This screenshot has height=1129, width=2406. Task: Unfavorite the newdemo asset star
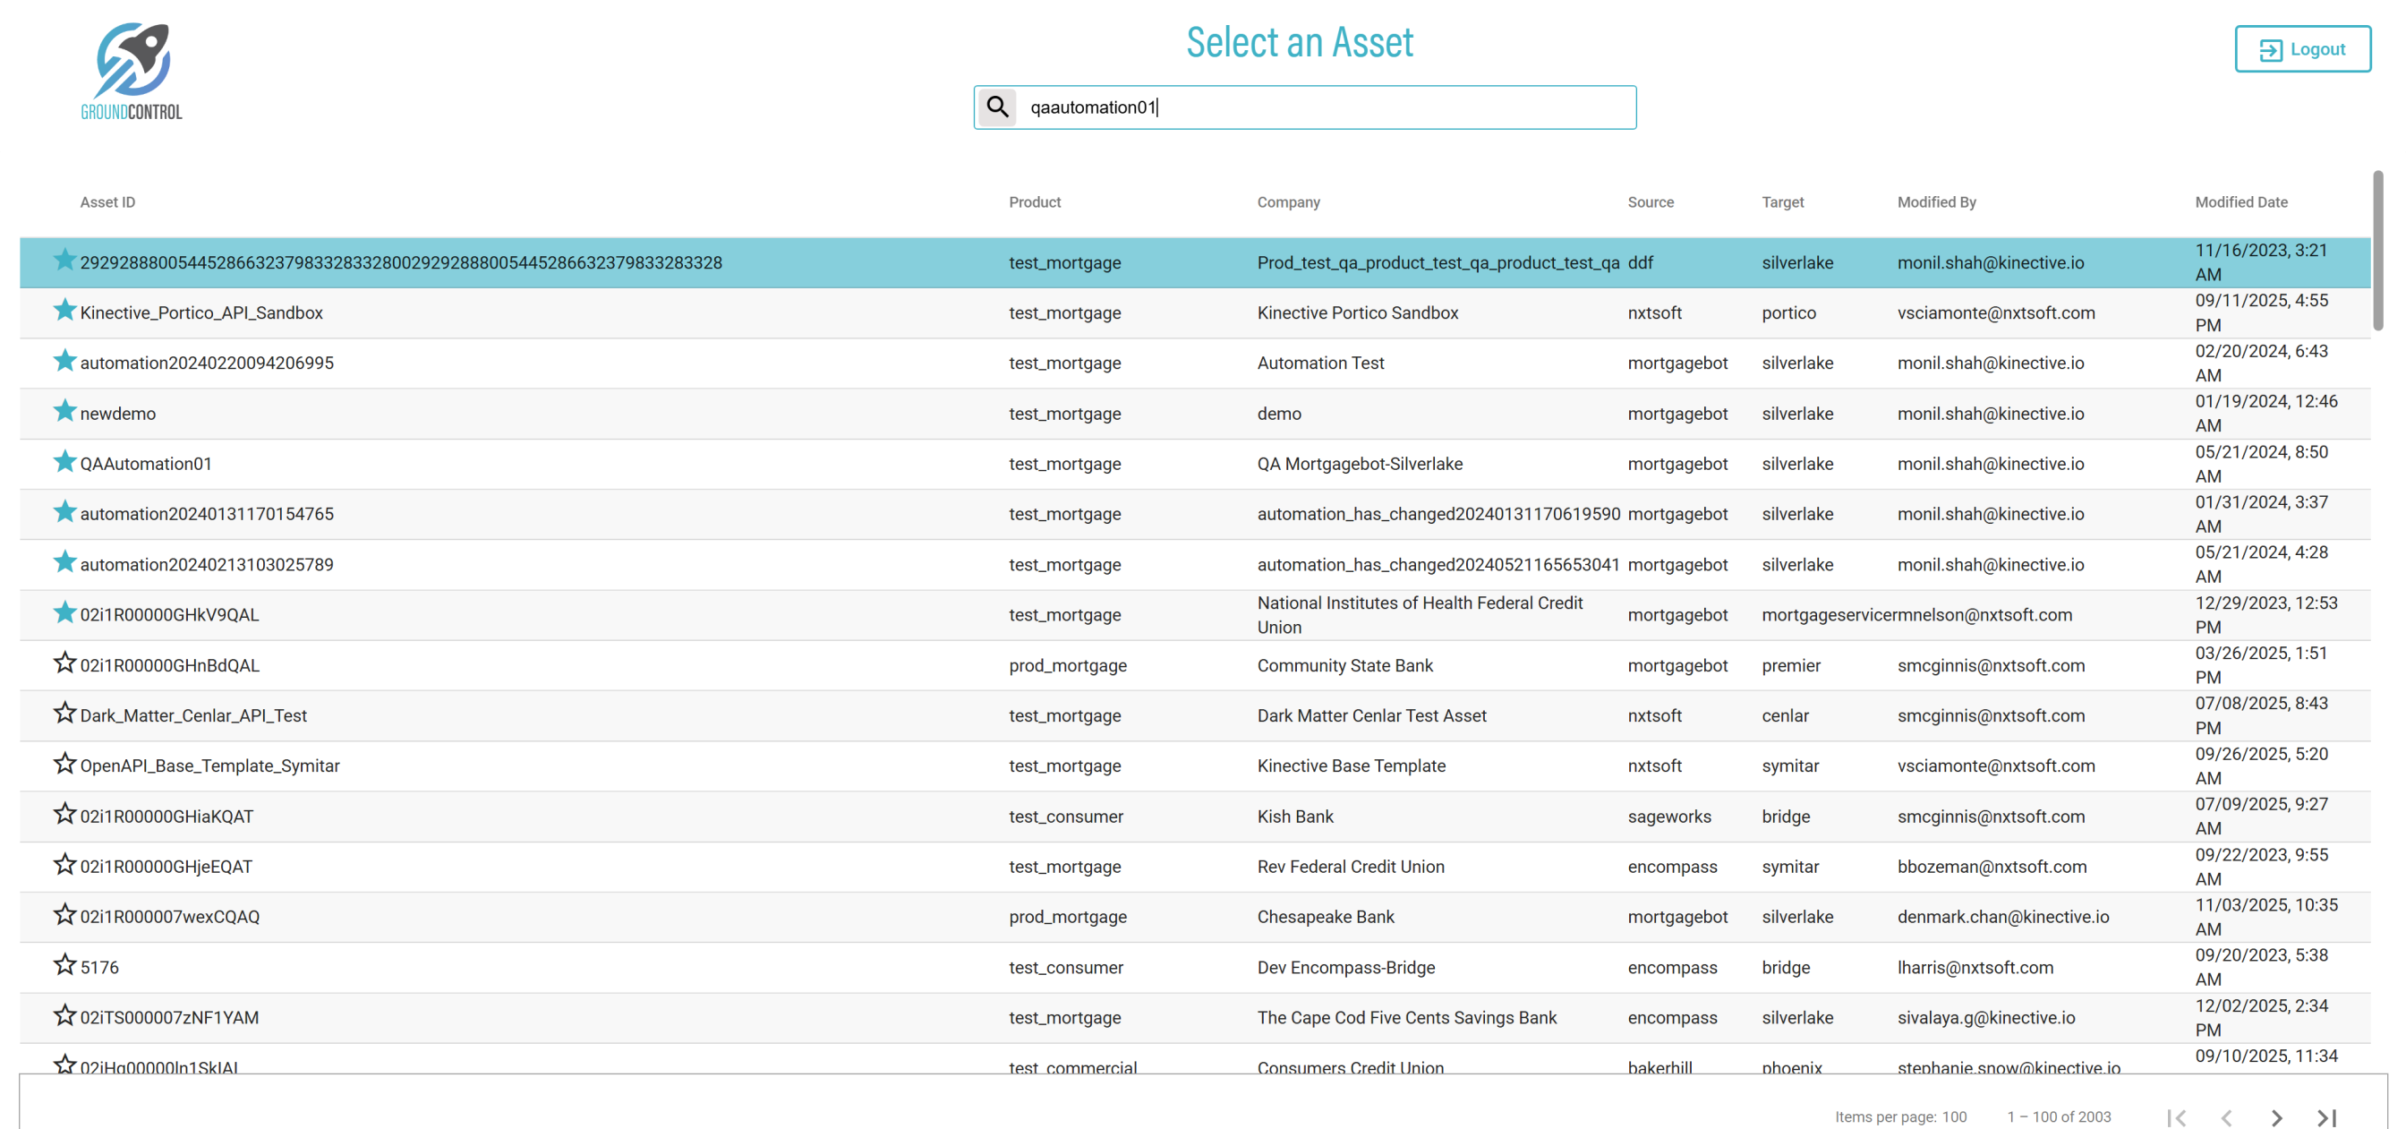click(x=64, y=411)
